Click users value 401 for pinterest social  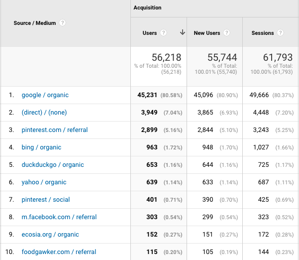[152, 200]
